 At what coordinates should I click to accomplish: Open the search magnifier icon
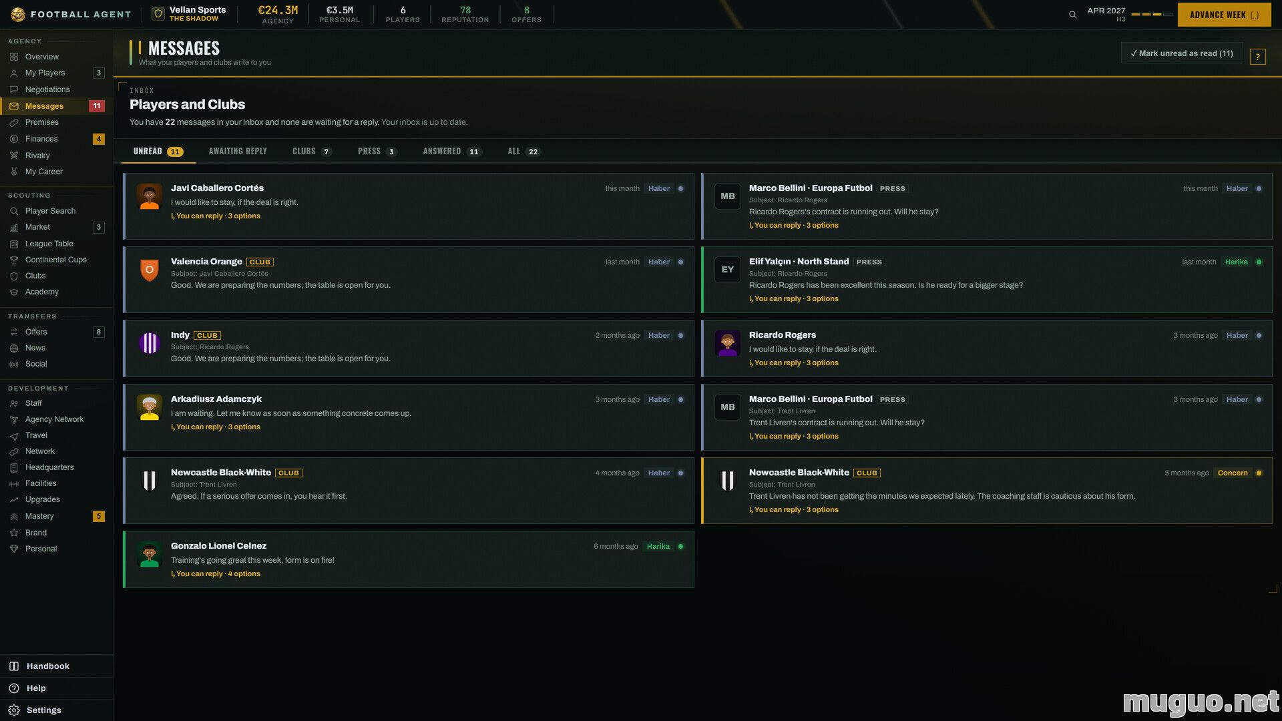coord(1072,15)
